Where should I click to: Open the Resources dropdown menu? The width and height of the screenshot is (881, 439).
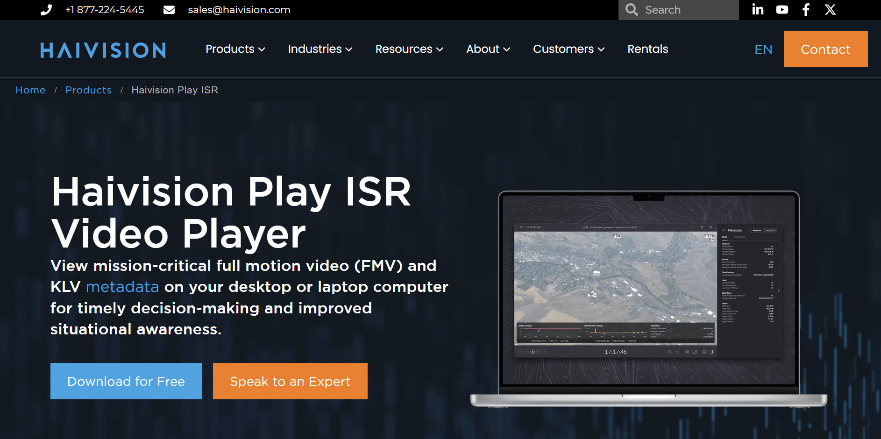click(x=409, y=49)
